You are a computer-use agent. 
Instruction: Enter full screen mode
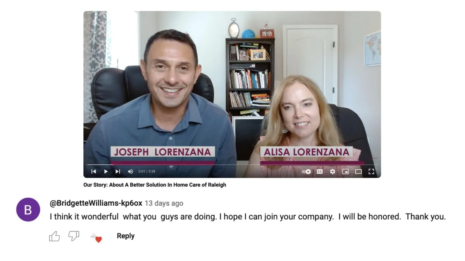click(371, 171)
